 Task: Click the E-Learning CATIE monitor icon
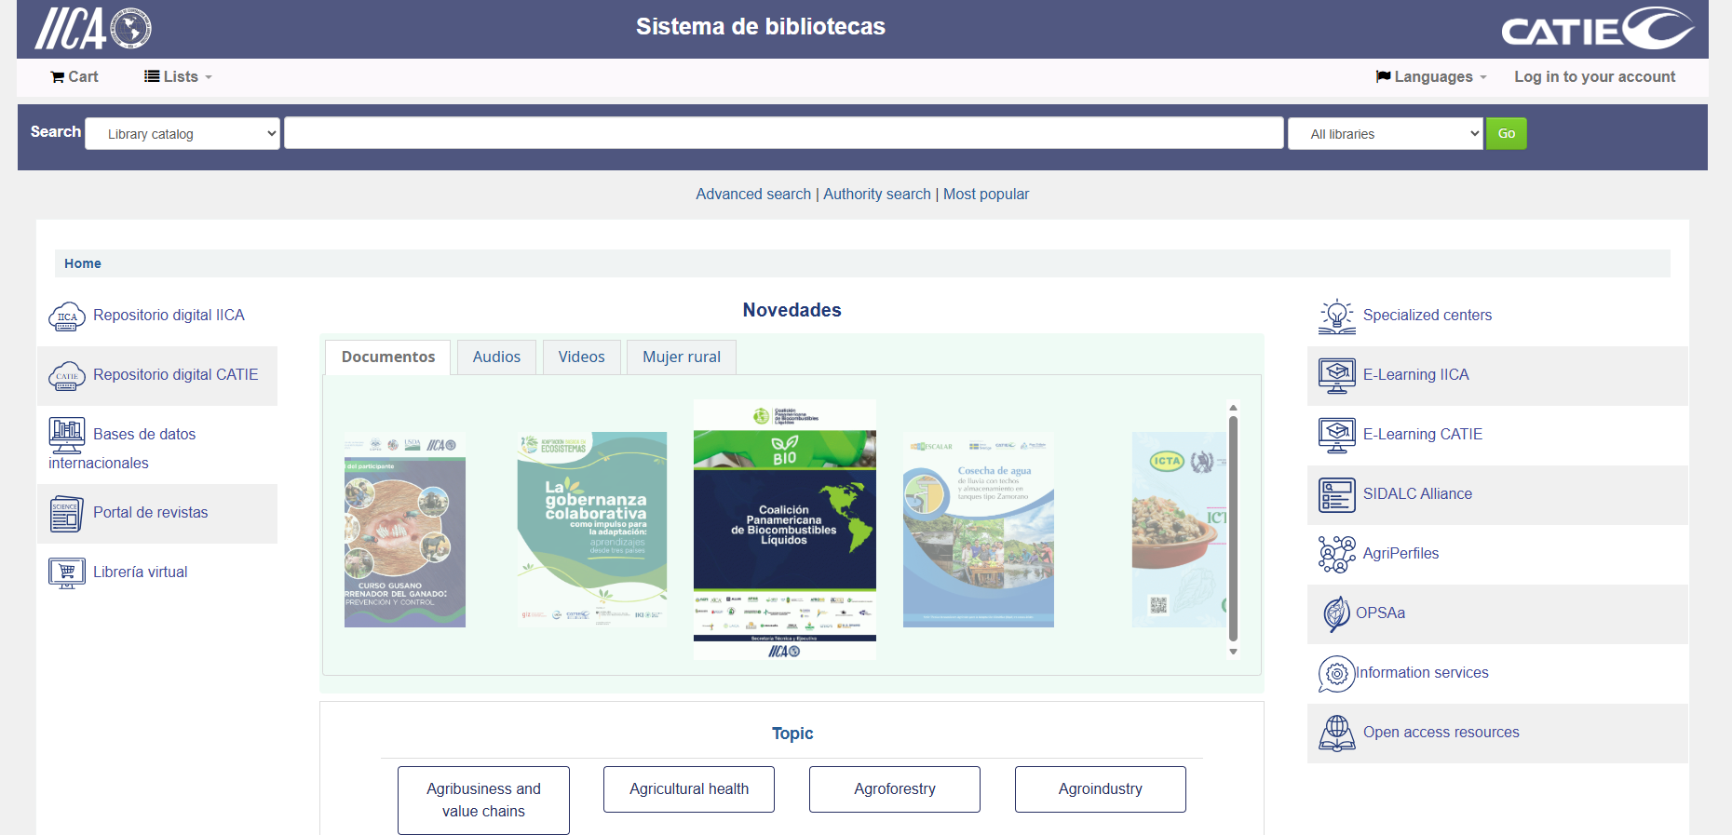click(x=1337, y=435)
